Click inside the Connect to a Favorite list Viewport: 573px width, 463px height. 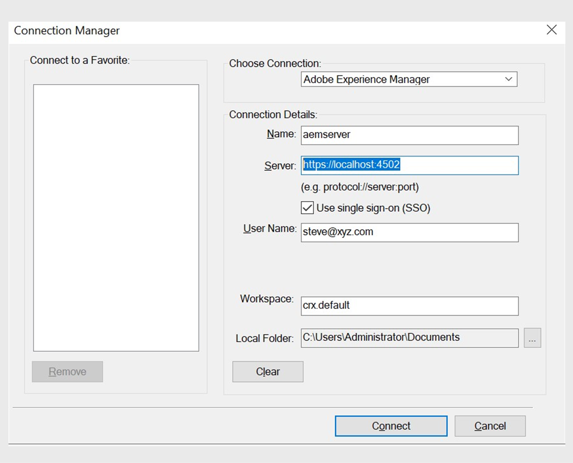click(x=116, y=217)
